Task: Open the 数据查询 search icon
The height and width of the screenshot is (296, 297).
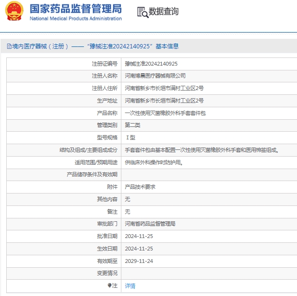Action: (x=143, y=12)
